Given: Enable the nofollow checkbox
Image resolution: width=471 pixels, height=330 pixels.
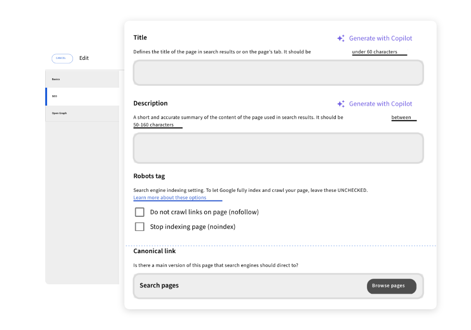Looking at the screenshot, I should coord(139,212).
